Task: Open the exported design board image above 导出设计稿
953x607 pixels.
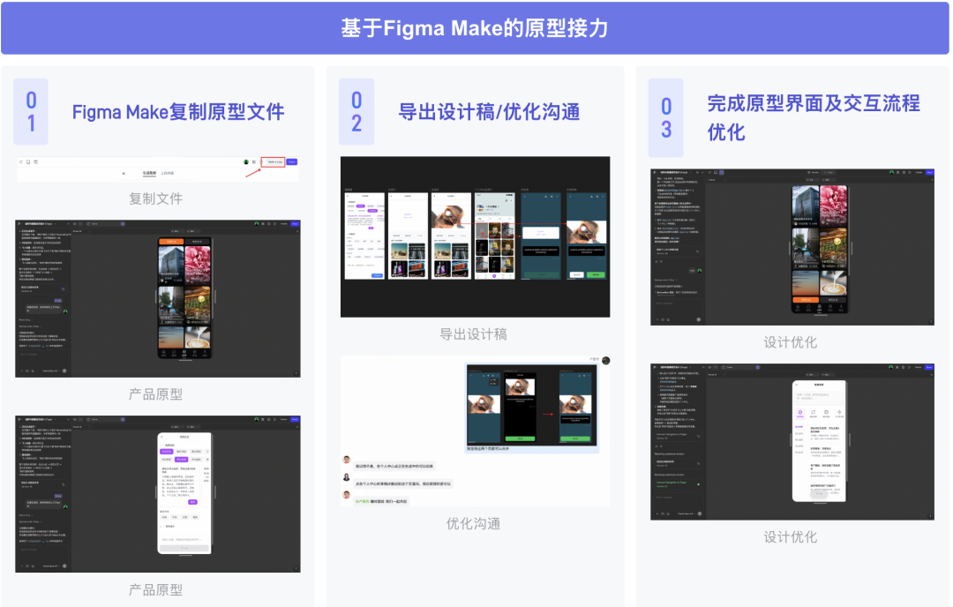Action: click(x=476, y=237)
